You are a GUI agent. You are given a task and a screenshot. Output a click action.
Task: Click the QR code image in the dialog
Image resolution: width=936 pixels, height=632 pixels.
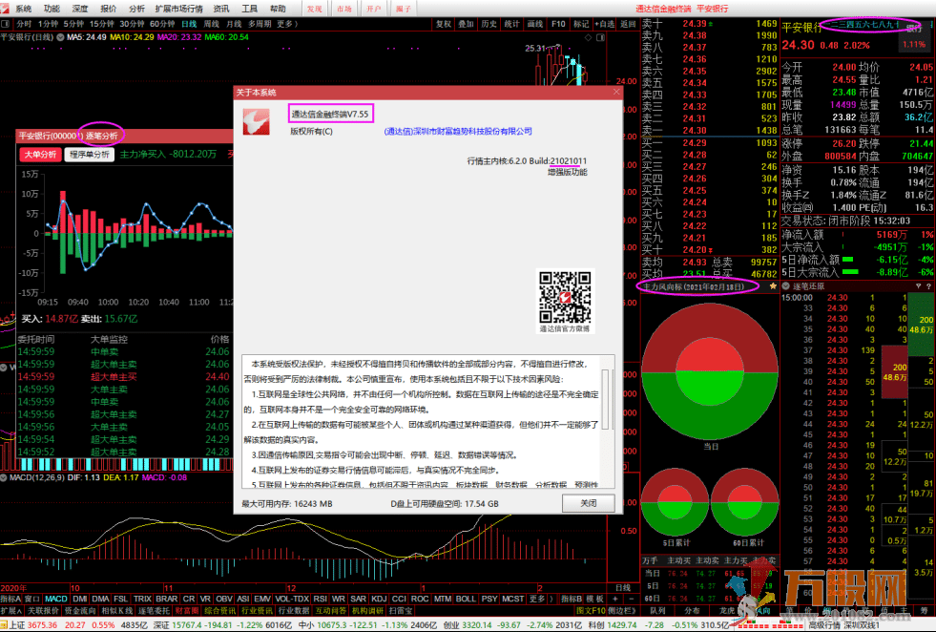(565, 298)
